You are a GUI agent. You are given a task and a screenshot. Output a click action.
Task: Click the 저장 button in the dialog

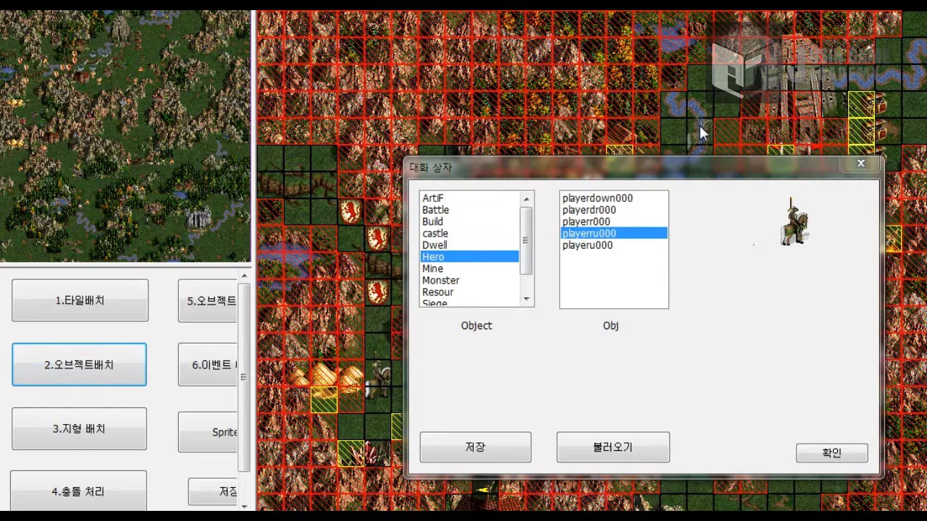475,447
